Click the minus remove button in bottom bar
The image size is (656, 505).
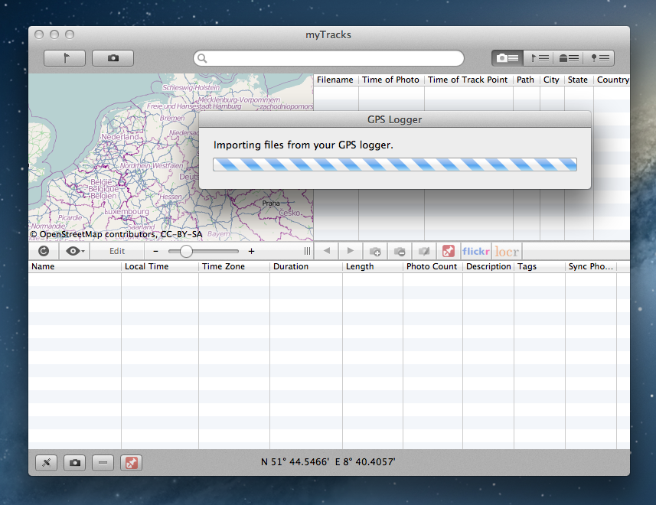[103, 462]
